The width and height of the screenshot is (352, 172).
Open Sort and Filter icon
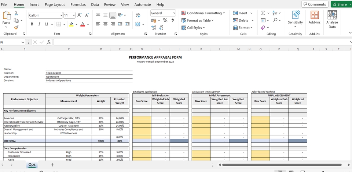(275, 13)
